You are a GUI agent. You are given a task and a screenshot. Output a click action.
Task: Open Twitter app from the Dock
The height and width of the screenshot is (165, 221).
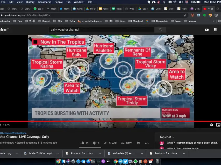click(125, 161)
